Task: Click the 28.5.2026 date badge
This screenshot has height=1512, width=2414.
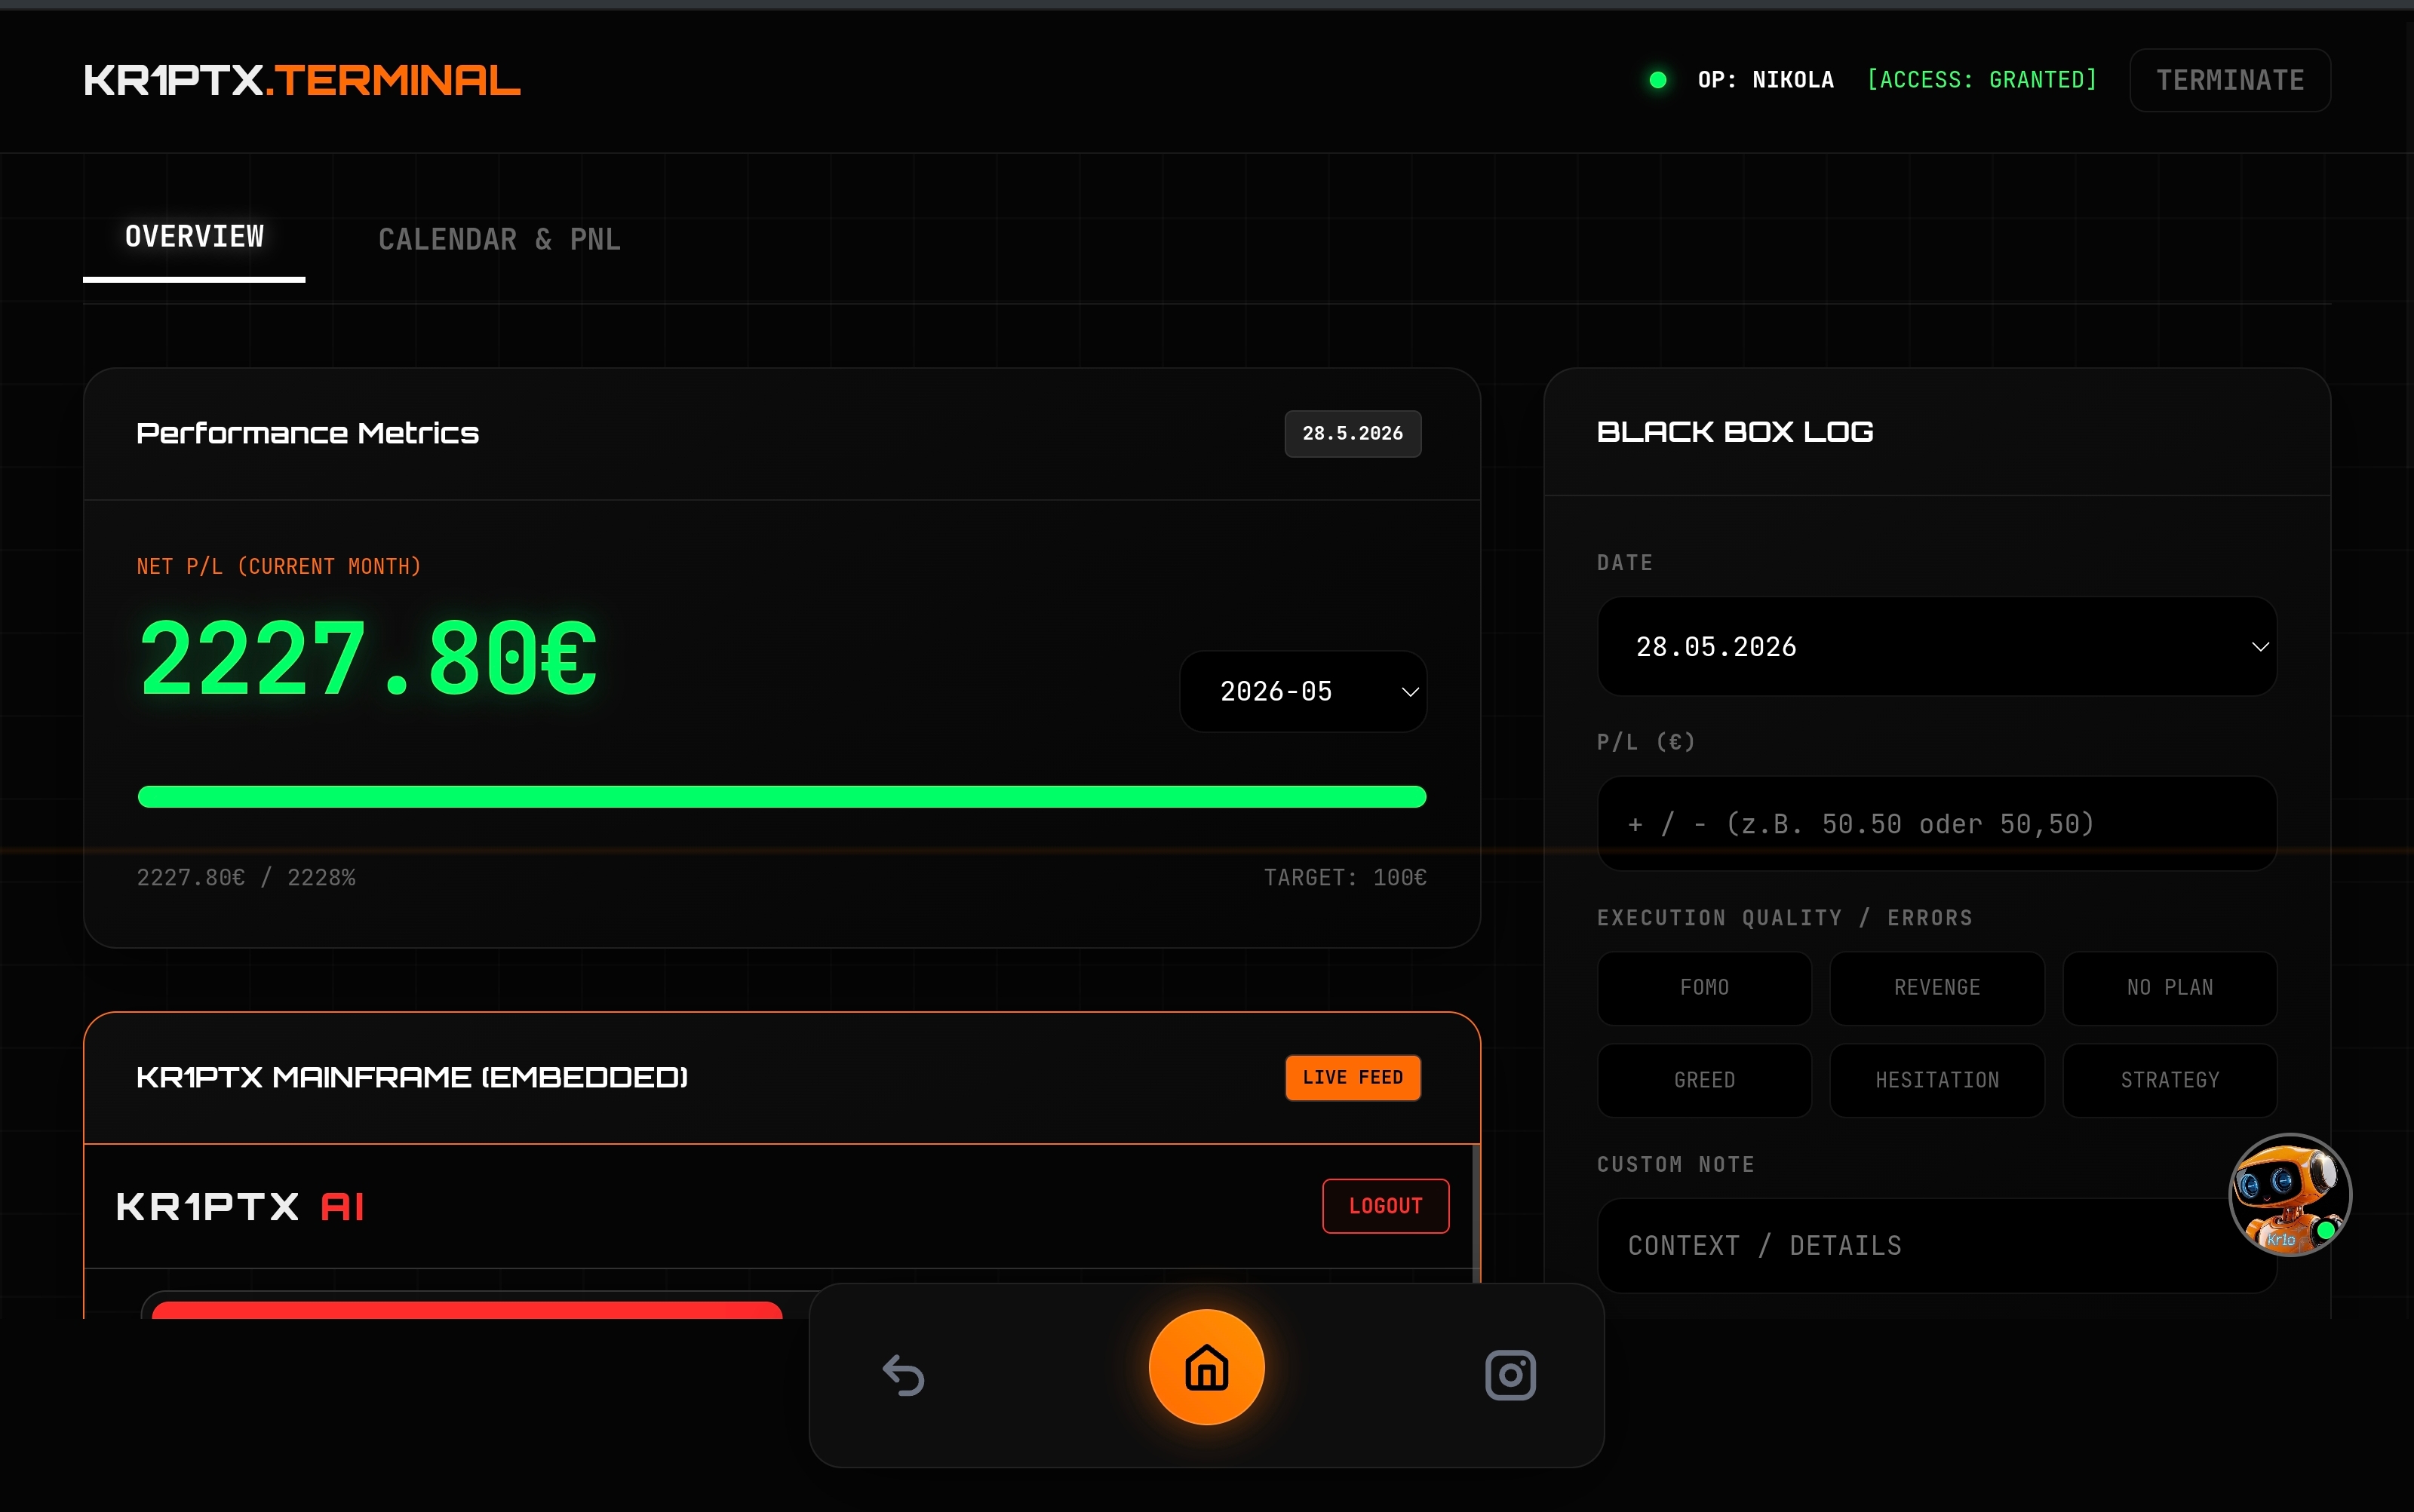Action: click(1353, 434)
